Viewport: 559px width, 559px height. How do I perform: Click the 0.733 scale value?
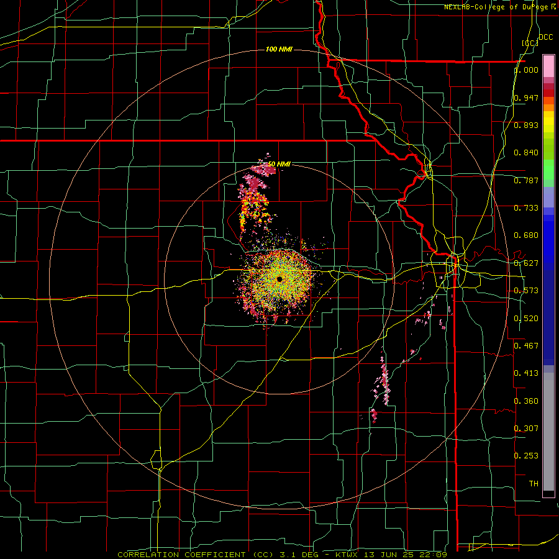[x=526, y=208]
